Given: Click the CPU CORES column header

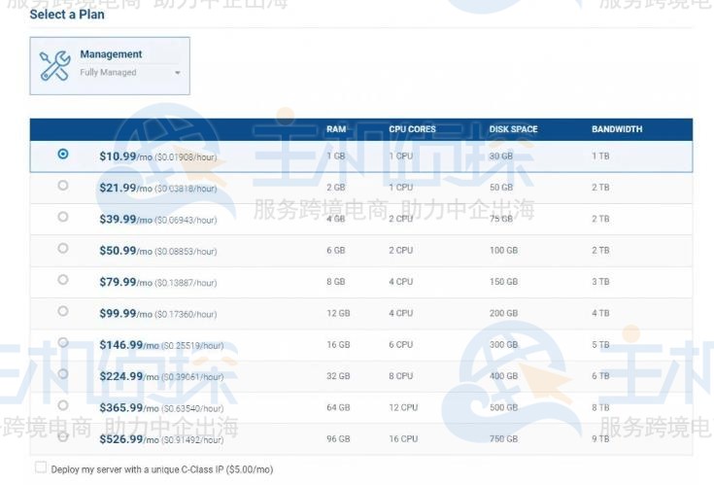Looking at the screenshot, I should pos(412,129).
